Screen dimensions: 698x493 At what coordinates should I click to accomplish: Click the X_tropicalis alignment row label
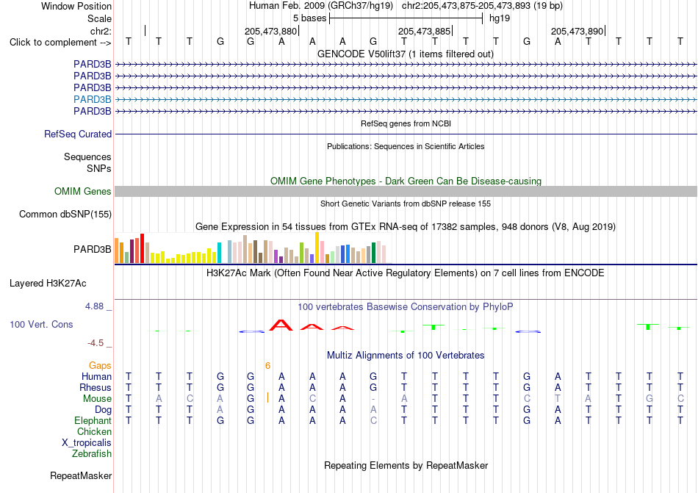pos(87,443)
